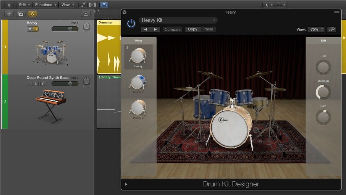This screenshot has width=346, height=195.
Task: Change the View 75% size setting
Action: tap(316, 29)
